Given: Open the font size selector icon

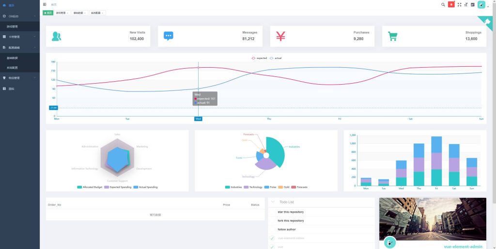Looking at the screenshot, I should (x=466, y=4).
